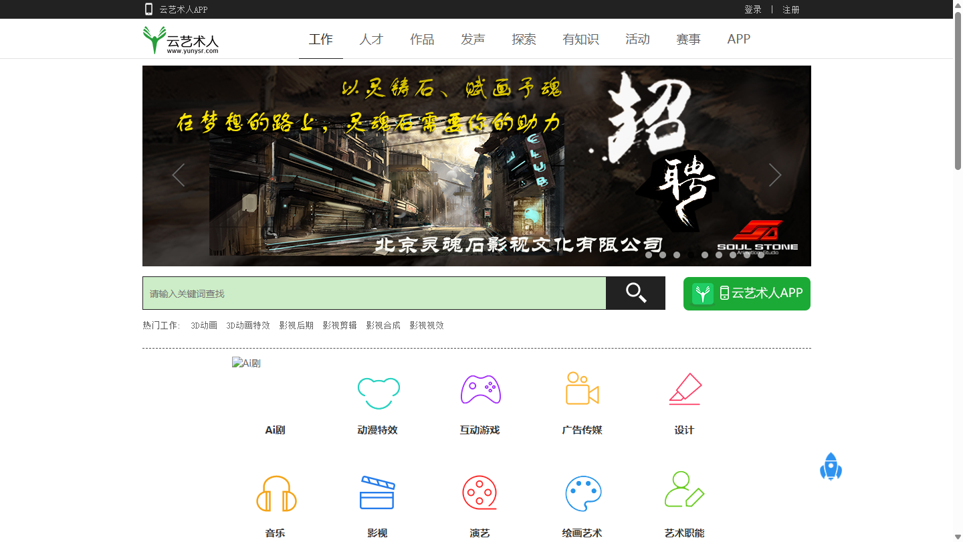Open the 探索 navigation item
This screenshot has height=542, width=963.
click(x=524, y=39)
